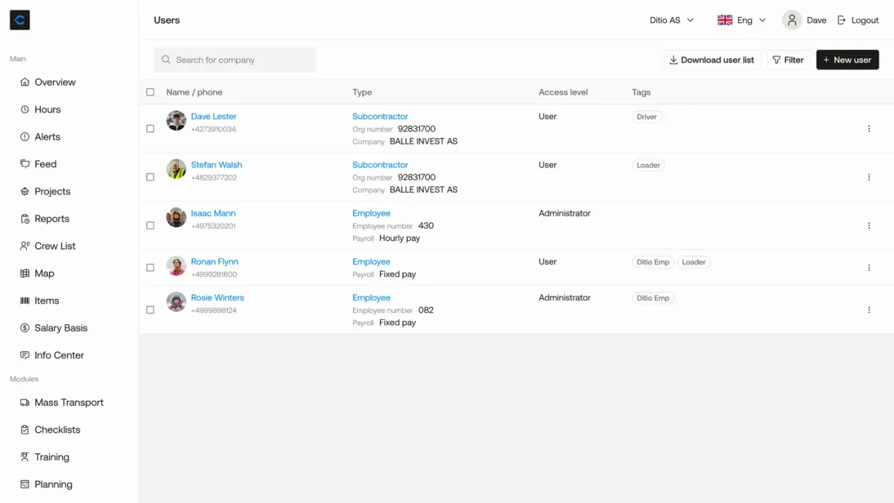
Task: Click the Map icon in sidebar
Action: click(25, 273)
